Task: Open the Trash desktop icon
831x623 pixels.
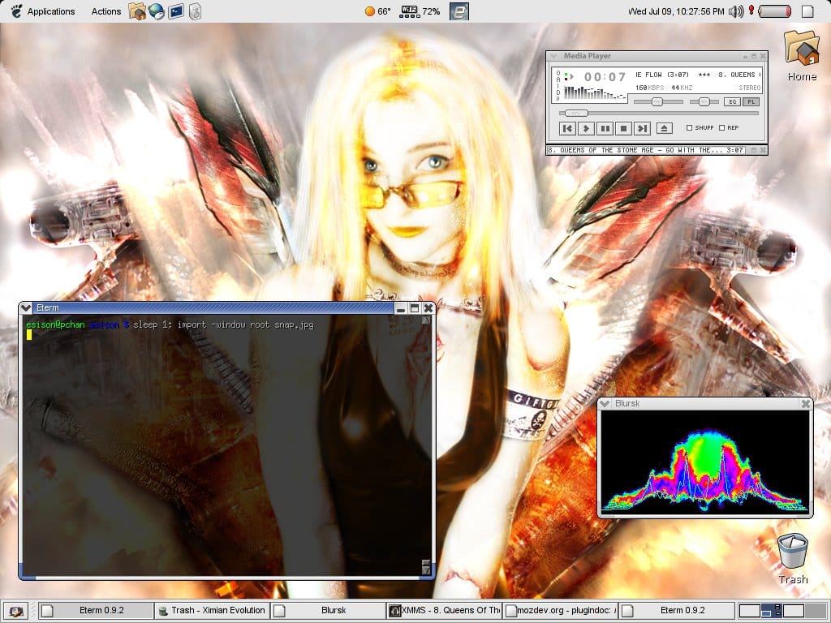Action: (793, 558)
